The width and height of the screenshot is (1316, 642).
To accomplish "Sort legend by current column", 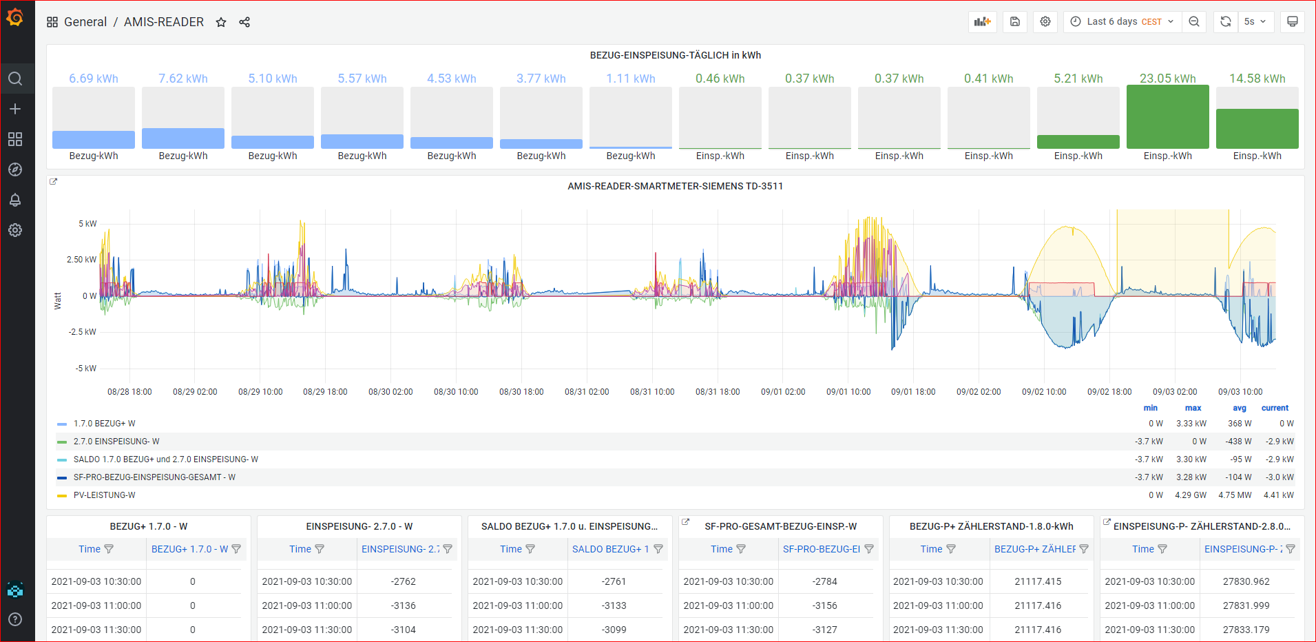I will point(1275,408).
